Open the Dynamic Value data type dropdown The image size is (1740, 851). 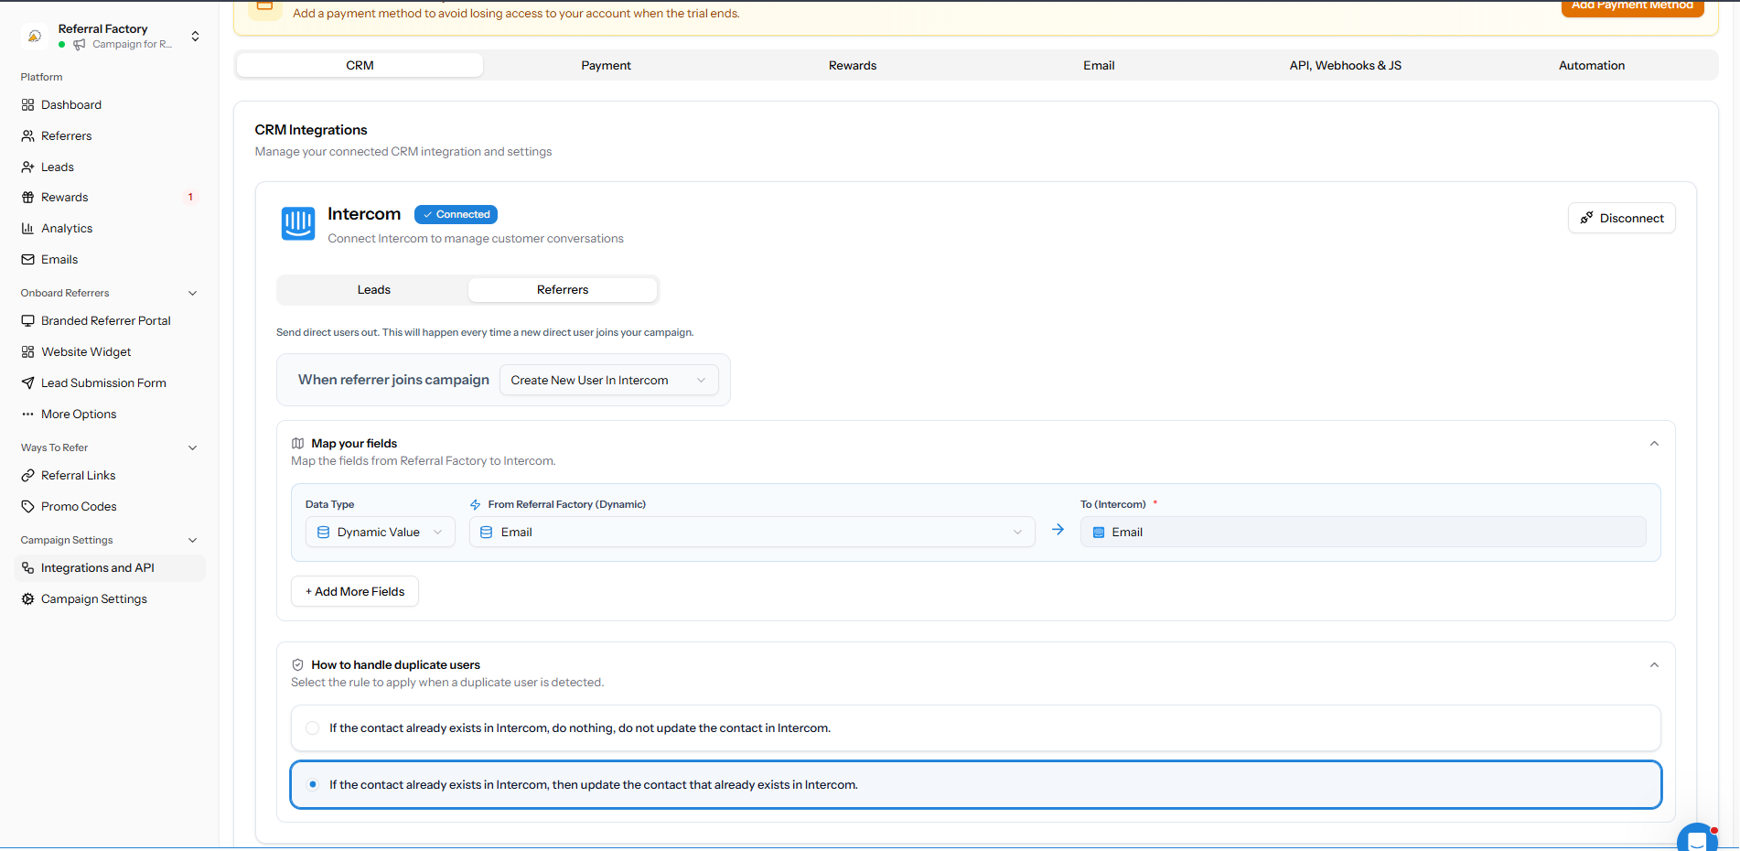point(380,533)
